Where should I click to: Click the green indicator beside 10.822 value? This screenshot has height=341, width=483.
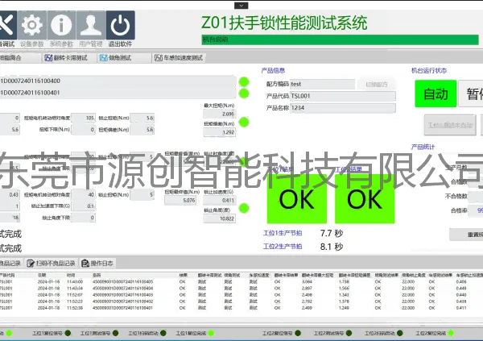(244, 208)
